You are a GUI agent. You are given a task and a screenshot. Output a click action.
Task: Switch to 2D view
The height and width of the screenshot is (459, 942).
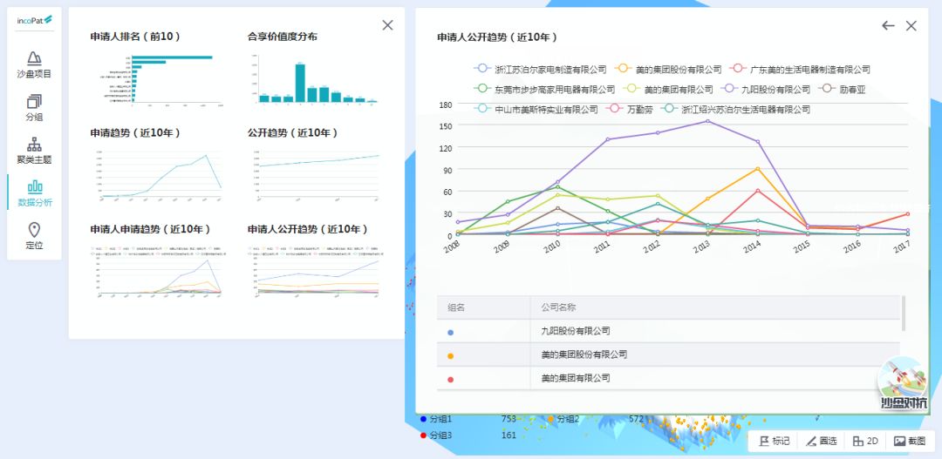click(866, 441)
